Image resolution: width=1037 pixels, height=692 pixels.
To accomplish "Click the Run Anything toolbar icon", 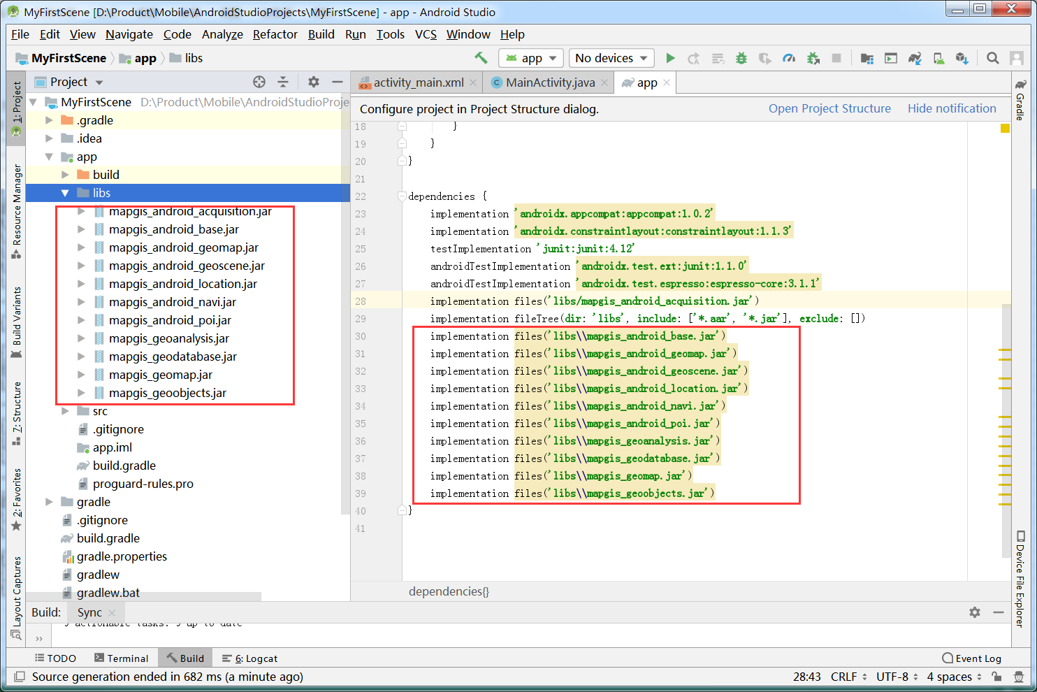I will [891, 58].
